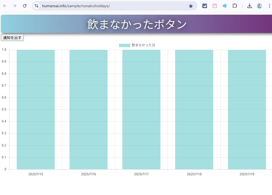
Task: Open the site information icon in address bar
Action: pyautogui.click(x=37, y=6)
